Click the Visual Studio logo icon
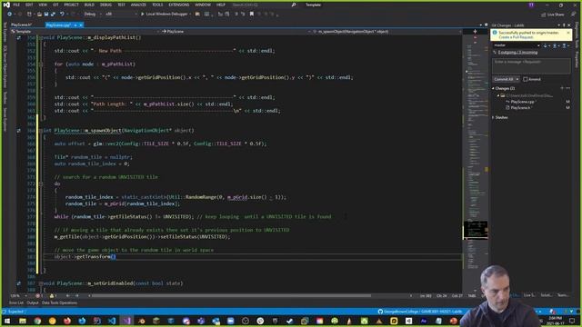Viewport: 582px width, 327px height. (6, 5)
